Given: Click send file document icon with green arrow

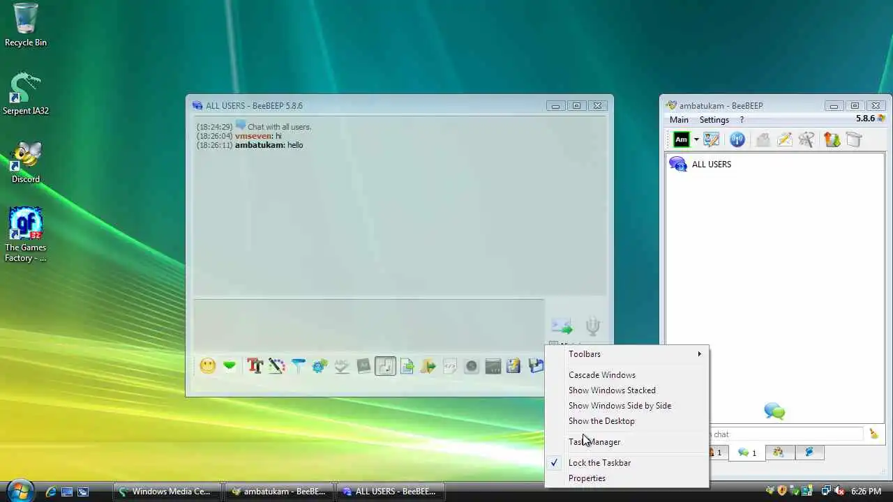Looking at the screenshot, I should point(407,365).
